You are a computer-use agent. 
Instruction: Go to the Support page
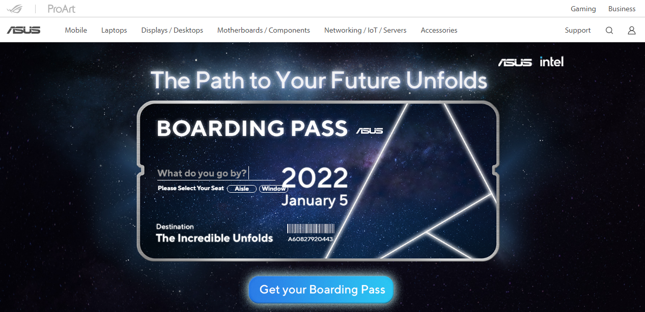point(578,30)
